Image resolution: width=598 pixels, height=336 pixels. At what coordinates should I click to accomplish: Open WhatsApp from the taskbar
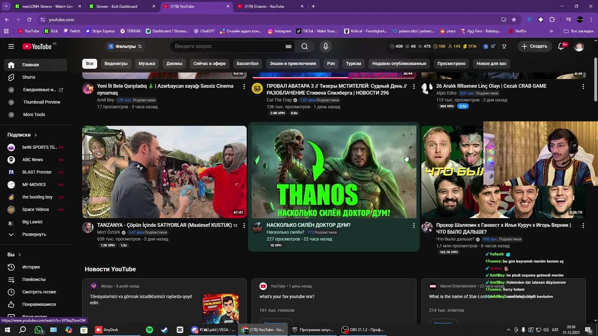click(38, 330)
